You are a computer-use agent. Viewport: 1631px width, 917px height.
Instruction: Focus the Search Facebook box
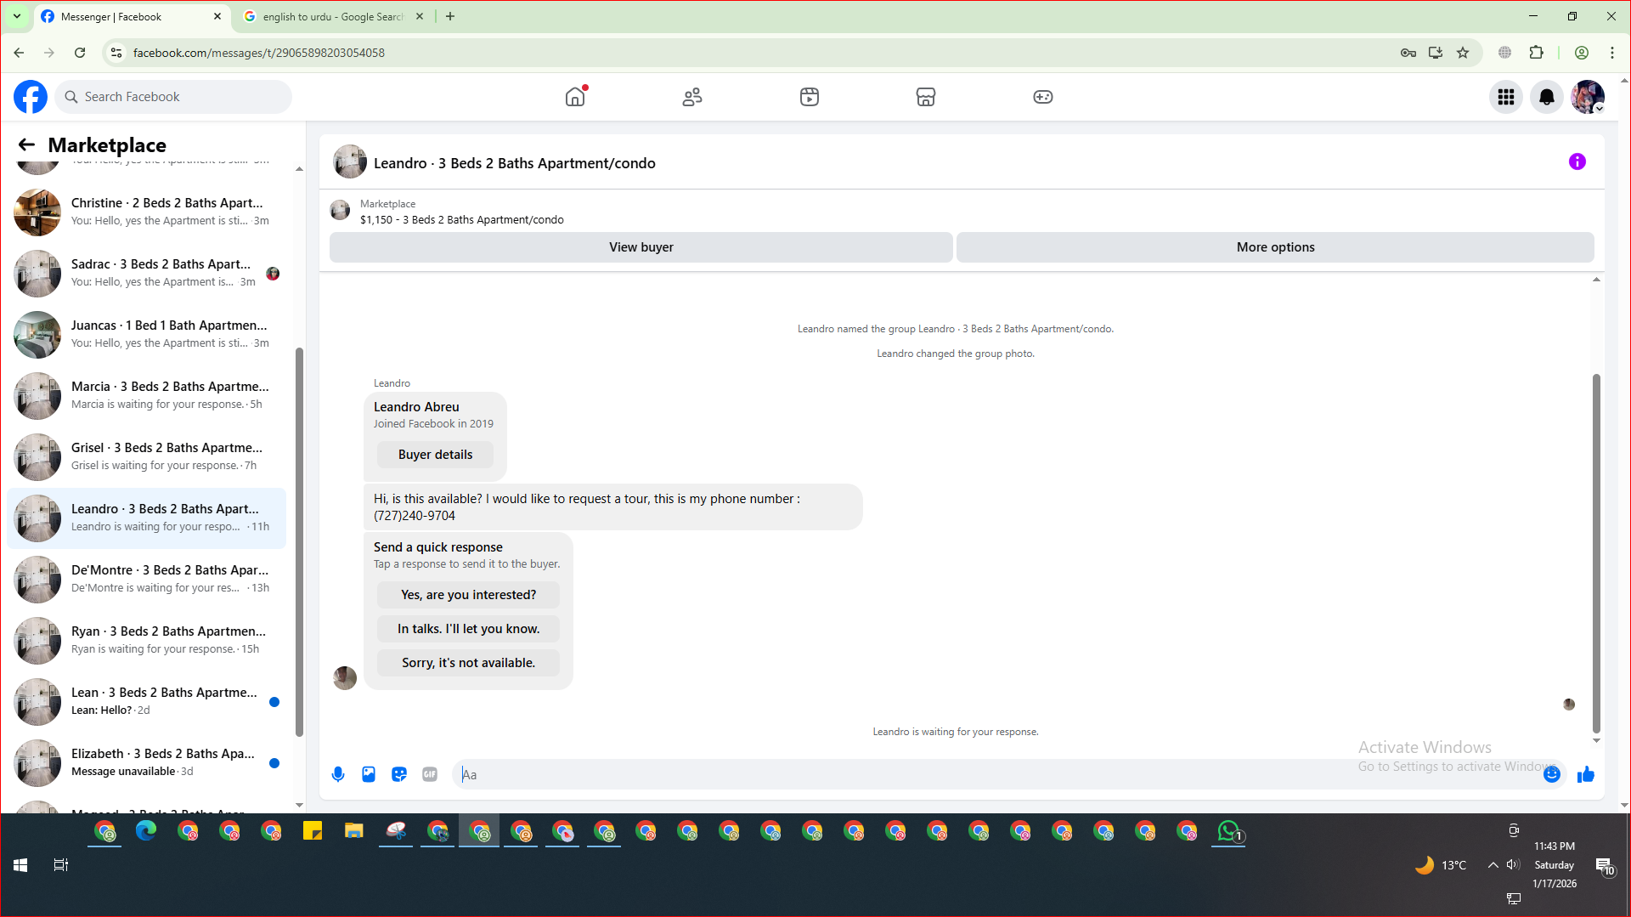point(174,97)
